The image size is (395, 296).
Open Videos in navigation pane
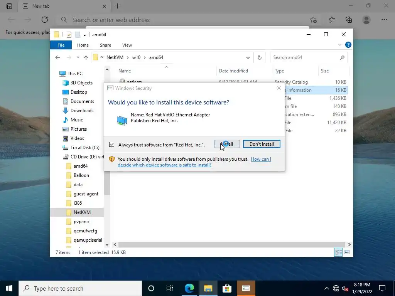[77, 138]
